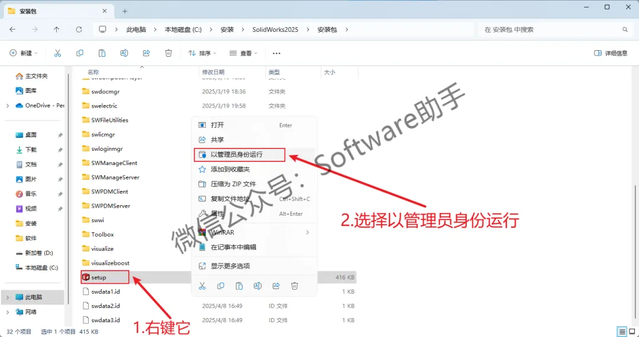Image resolution: width=639 pixels, height=337 pixels.
Task: Go back with the back arrow
Action: click(x=12, y=30)
